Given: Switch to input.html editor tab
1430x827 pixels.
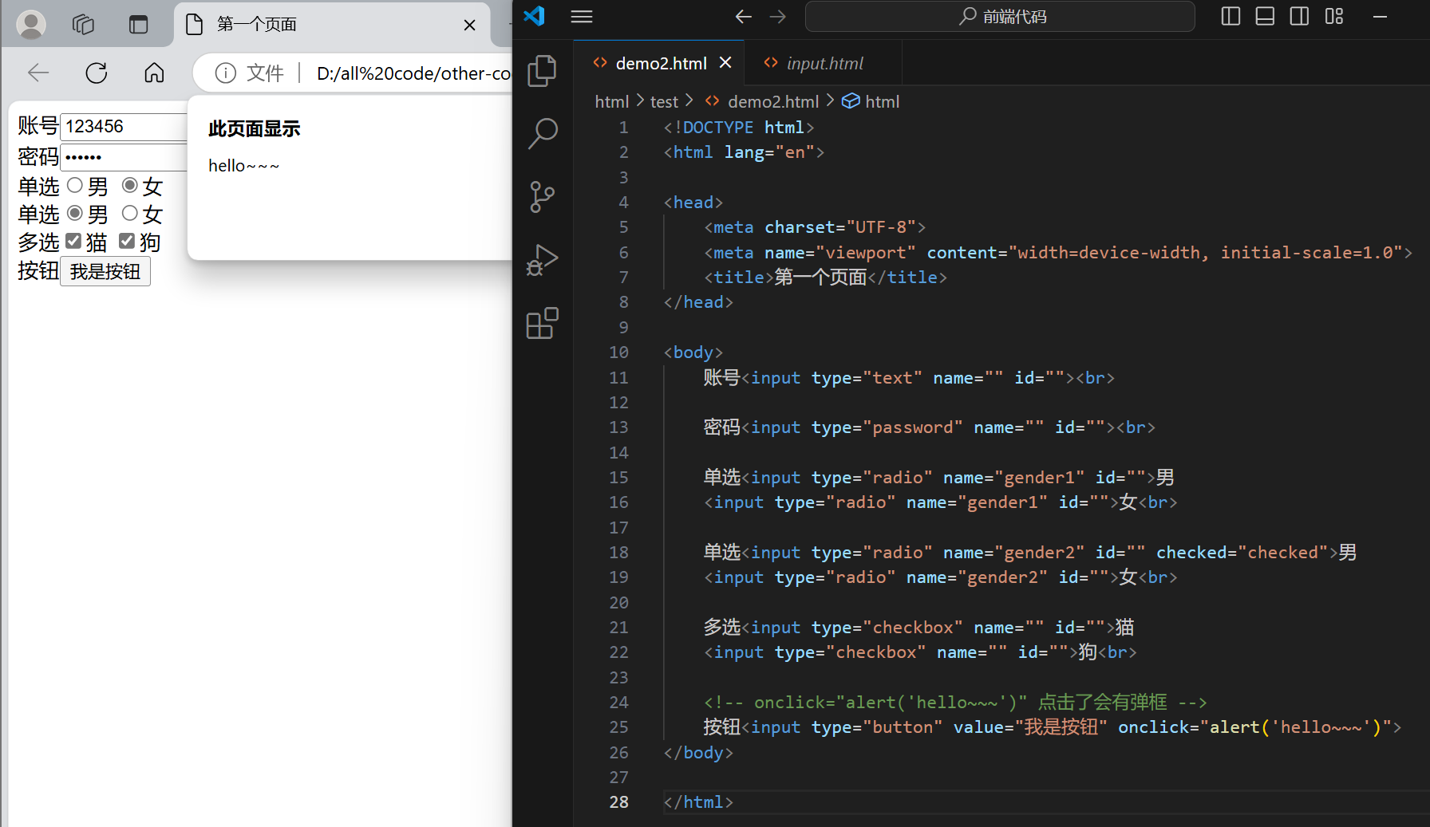Looking at the screenshot, I should [824, 63].
